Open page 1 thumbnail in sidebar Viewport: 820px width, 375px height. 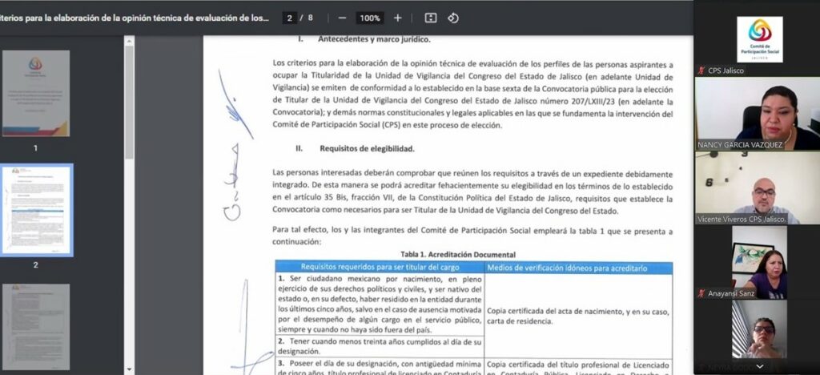35,95
